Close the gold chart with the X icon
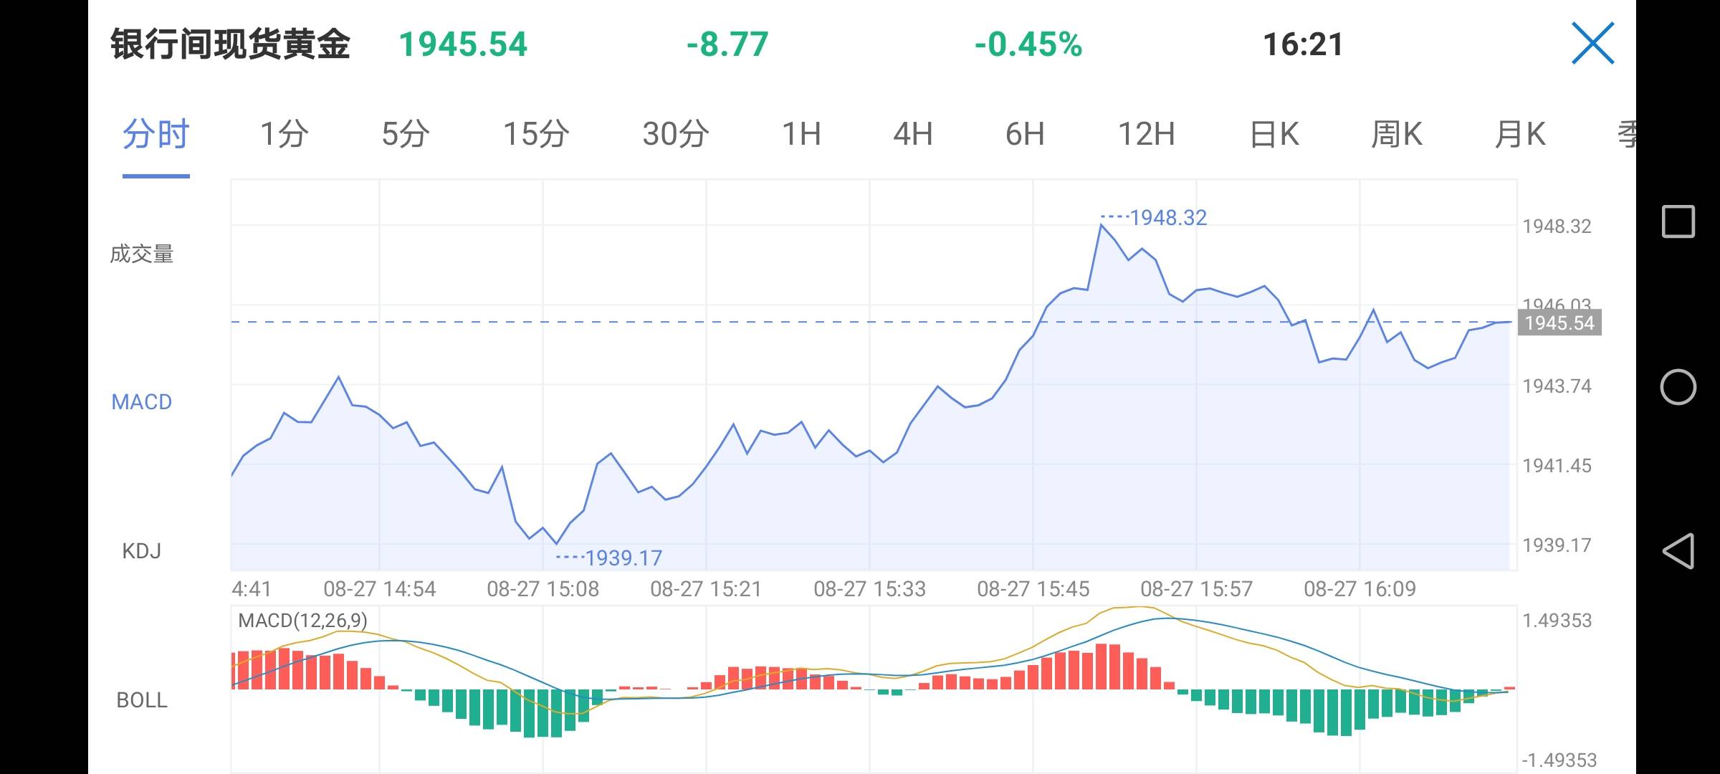Screen dimensions: 1720x774 pyautogui.click(x=1592, y=43)
